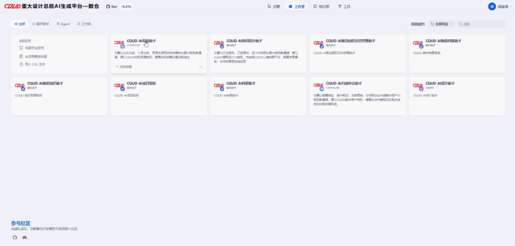This screenshot has height=246, width=515.
Task: Expand the user account dropdown arrow
Action: pyautogui.click(x=510, y=6)
